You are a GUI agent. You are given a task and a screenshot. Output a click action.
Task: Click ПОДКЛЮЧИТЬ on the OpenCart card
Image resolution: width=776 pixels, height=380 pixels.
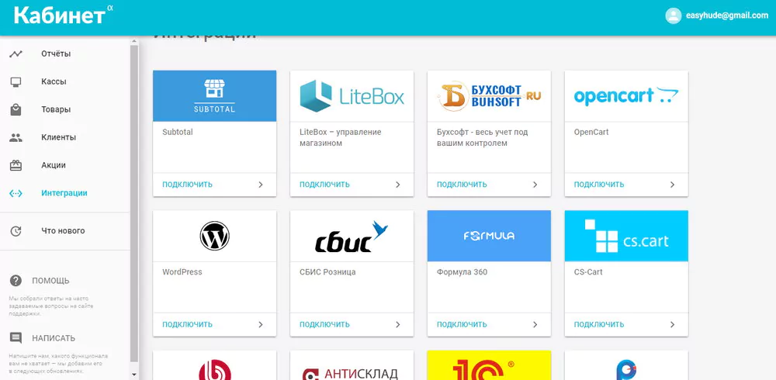click(599, 185)
